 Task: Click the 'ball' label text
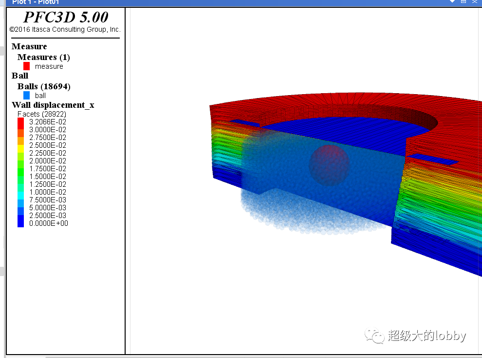(x=40, y=96)
